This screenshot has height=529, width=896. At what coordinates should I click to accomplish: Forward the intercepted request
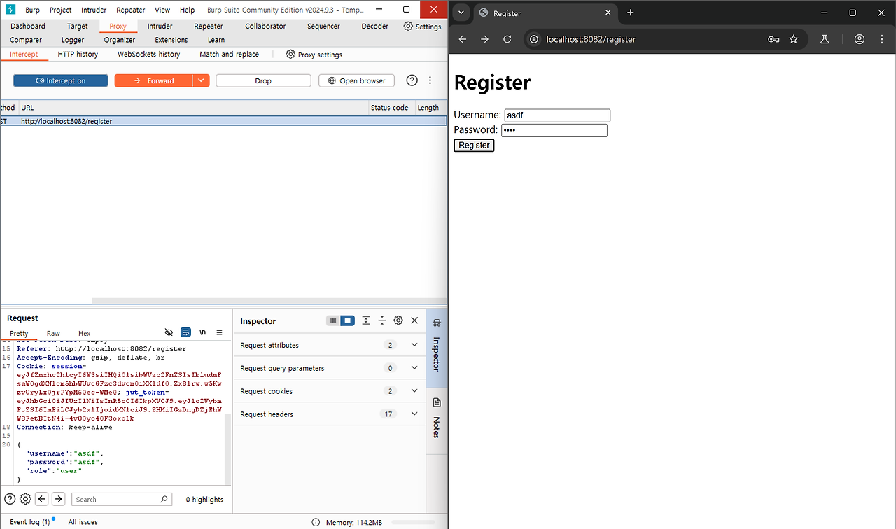[153, 80]
